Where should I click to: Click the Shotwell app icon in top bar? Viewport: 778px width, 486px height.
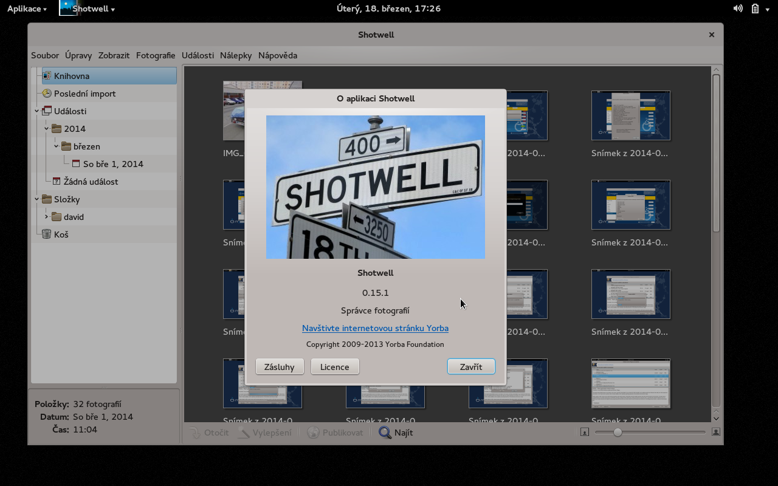click(x=67, y=8)
